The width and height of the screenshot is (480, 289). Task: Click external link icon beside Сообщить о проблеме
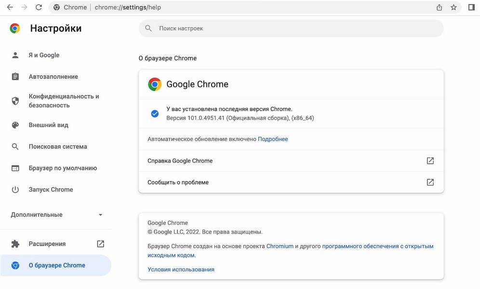[430, 183]
